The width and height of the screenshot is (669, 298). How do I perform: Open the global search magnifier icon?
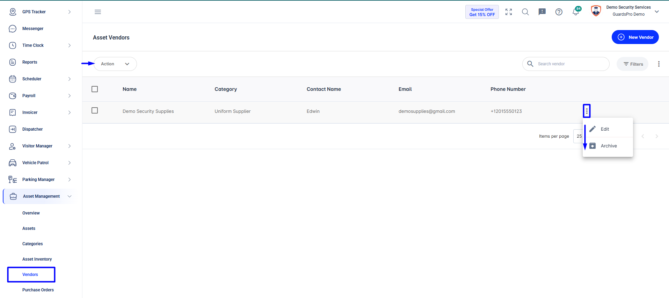[x=525, y=12]
